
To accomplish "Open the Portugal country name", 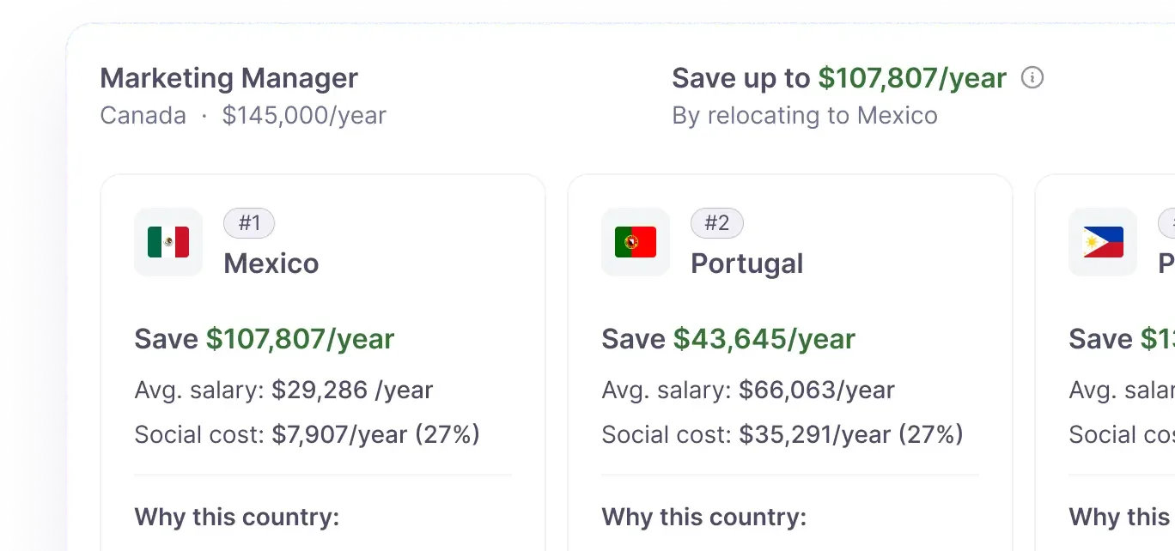I will (747, 263).
